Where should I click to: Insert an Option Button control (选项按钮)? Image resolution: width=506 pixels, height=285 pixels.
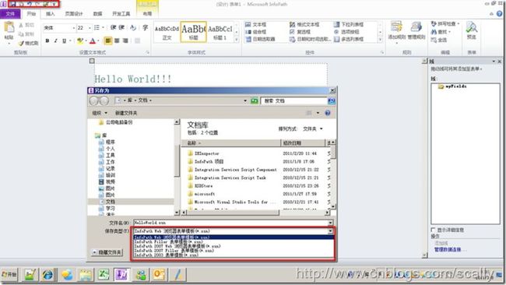click(x=346, y=32)
